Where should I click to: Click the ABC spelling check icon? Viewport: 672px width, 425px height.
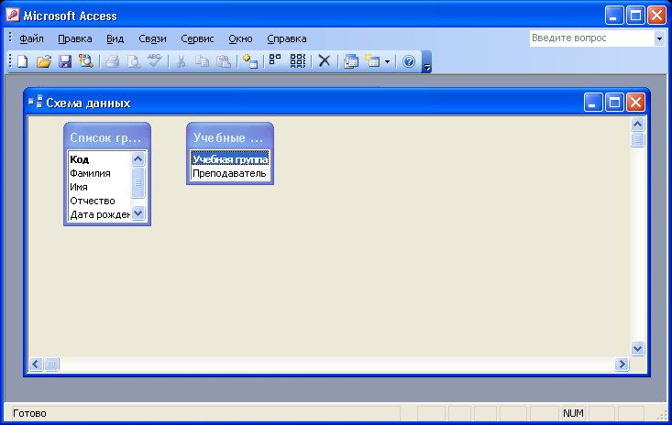pyautogui.click(x=154, y=60)
